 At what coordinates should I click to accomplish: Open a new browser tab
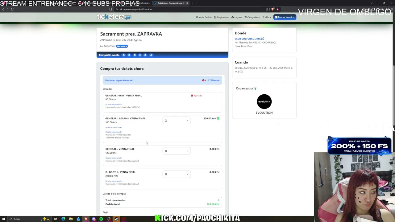click(x=193, y=3)
